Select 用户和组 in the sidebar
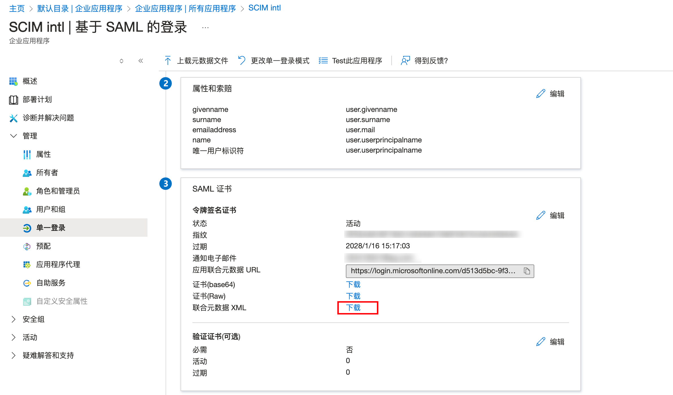 tap(51, 209)
